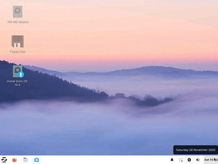
Task: Select the Install Zorin OS 15.3 icon
Action: pyautogui.click(x=18, y=71)
